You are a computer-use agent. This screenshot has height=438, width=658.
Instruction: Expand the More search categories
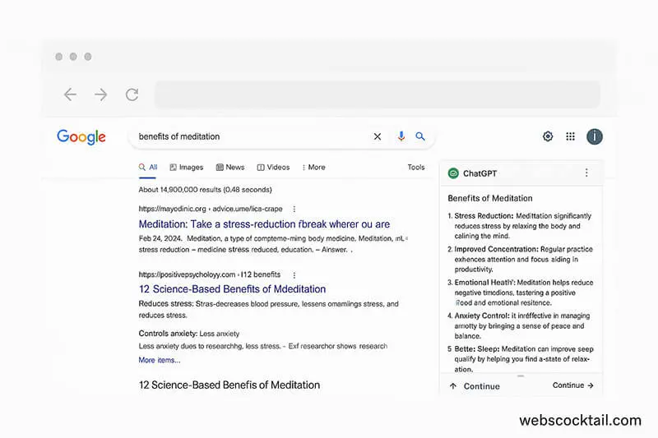pyautogui.click(x=313, y=168)
